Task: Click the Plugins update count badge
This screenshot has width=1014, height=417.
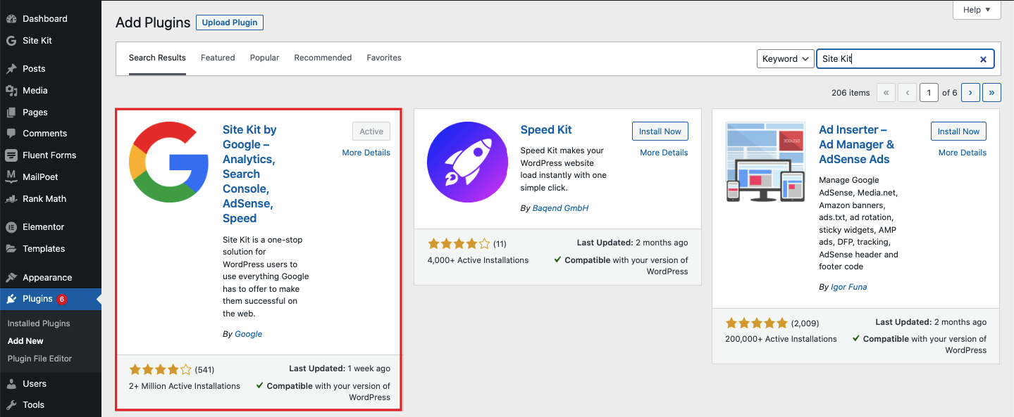Action: point(62,299)
